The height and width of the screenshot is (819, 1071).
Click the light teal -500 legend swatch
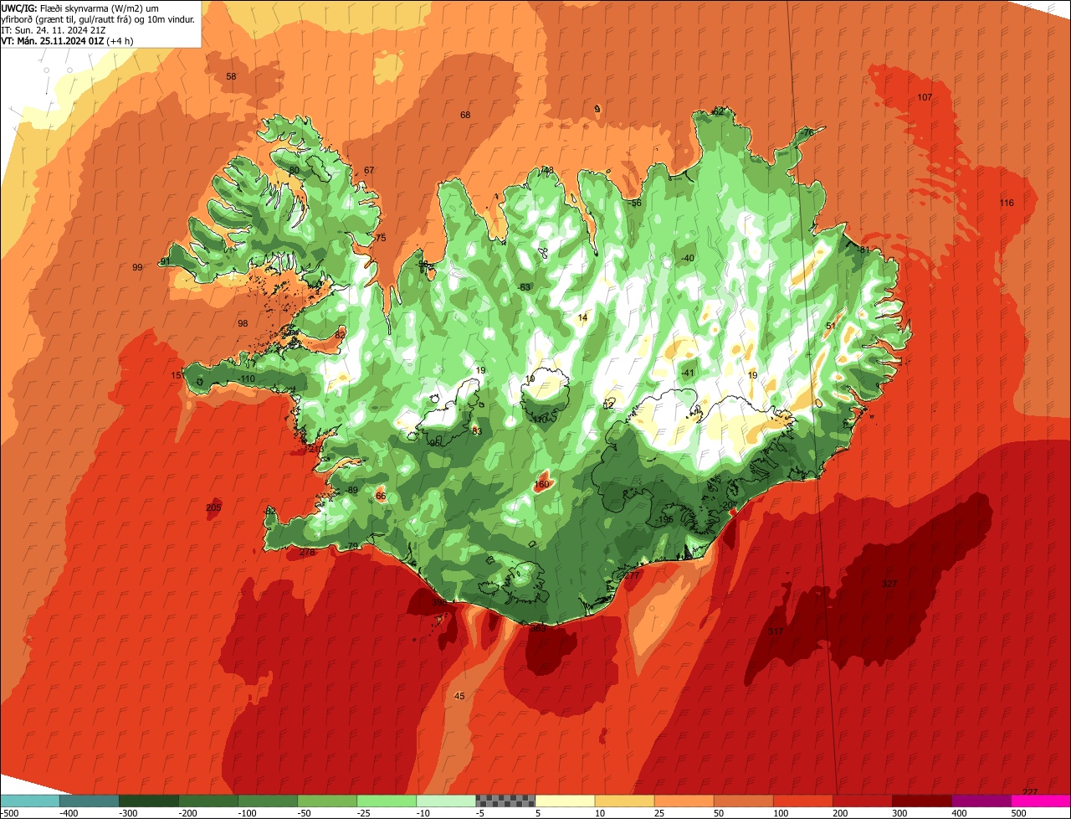(29, 800)
